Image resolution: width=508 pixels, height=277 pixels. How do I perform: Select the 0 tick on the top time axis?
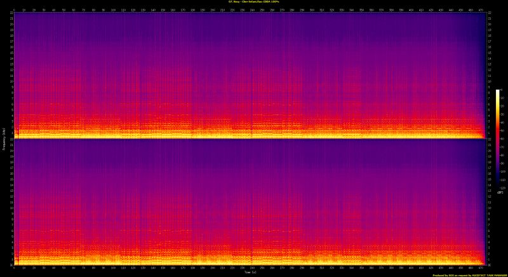click(x=14, y=10)
